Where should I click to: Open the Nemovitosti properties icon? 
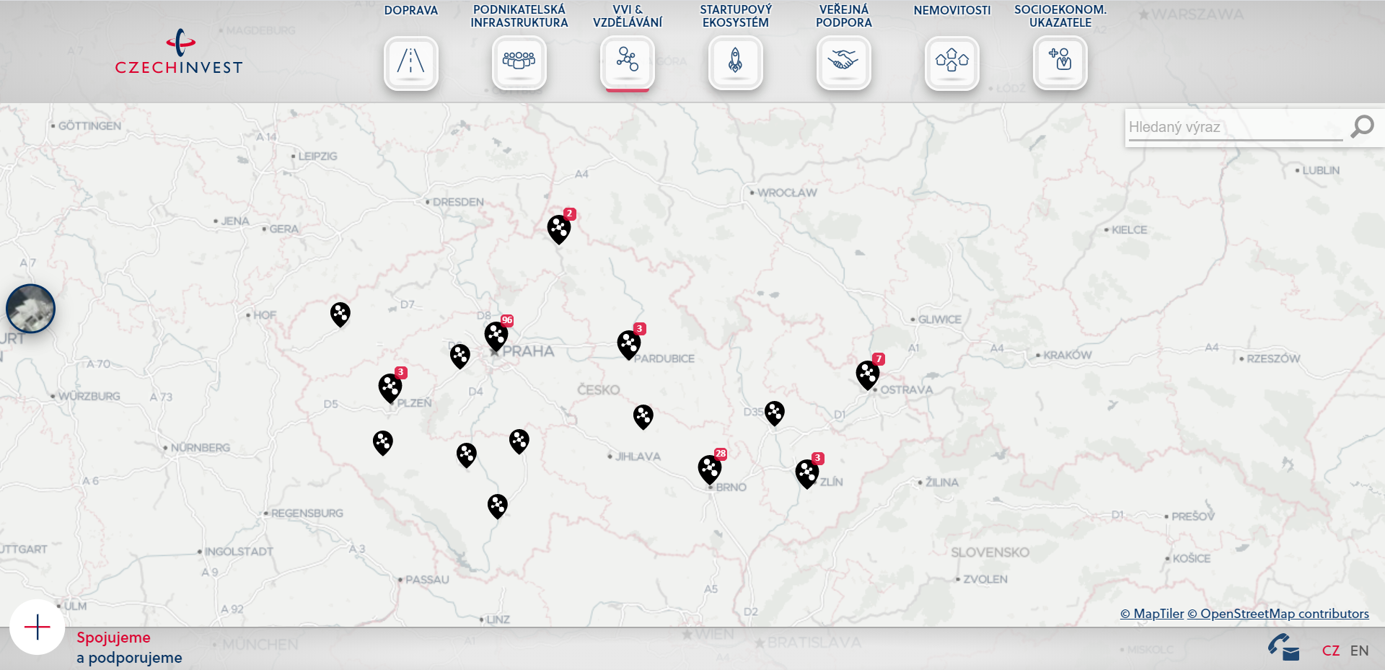pyautogui.click(x=952, y=63)
